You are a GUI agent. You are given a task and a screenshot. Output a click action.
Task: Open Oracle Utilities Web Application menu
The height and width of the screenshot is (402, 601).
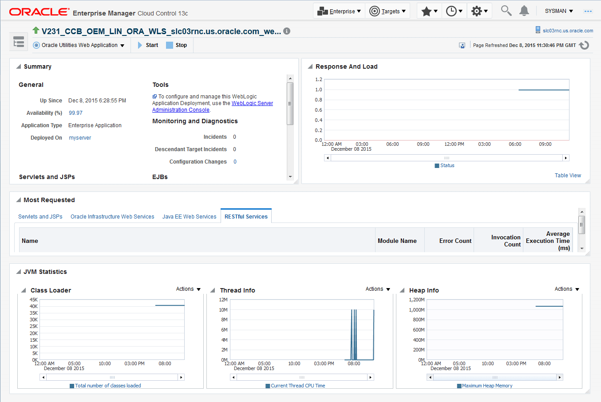[79, 45]
